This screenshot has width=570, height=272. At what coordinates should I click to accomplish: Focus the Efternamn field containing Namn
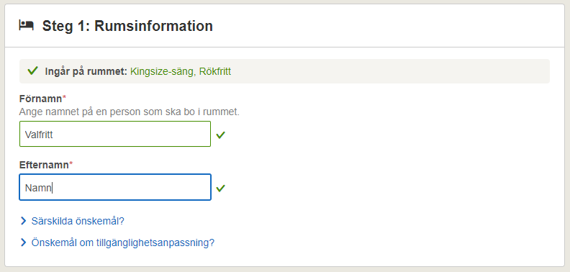click(115, 187)
